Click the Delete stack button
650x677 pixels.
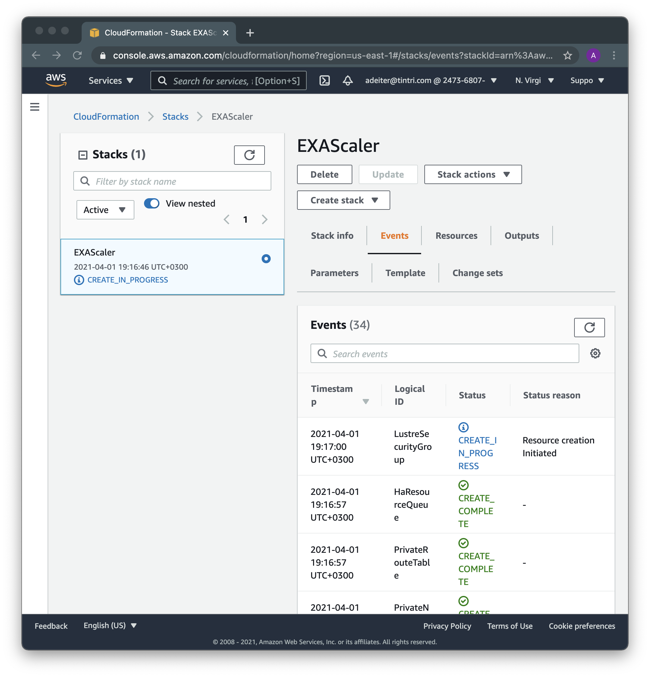click(x=324, y=175)
